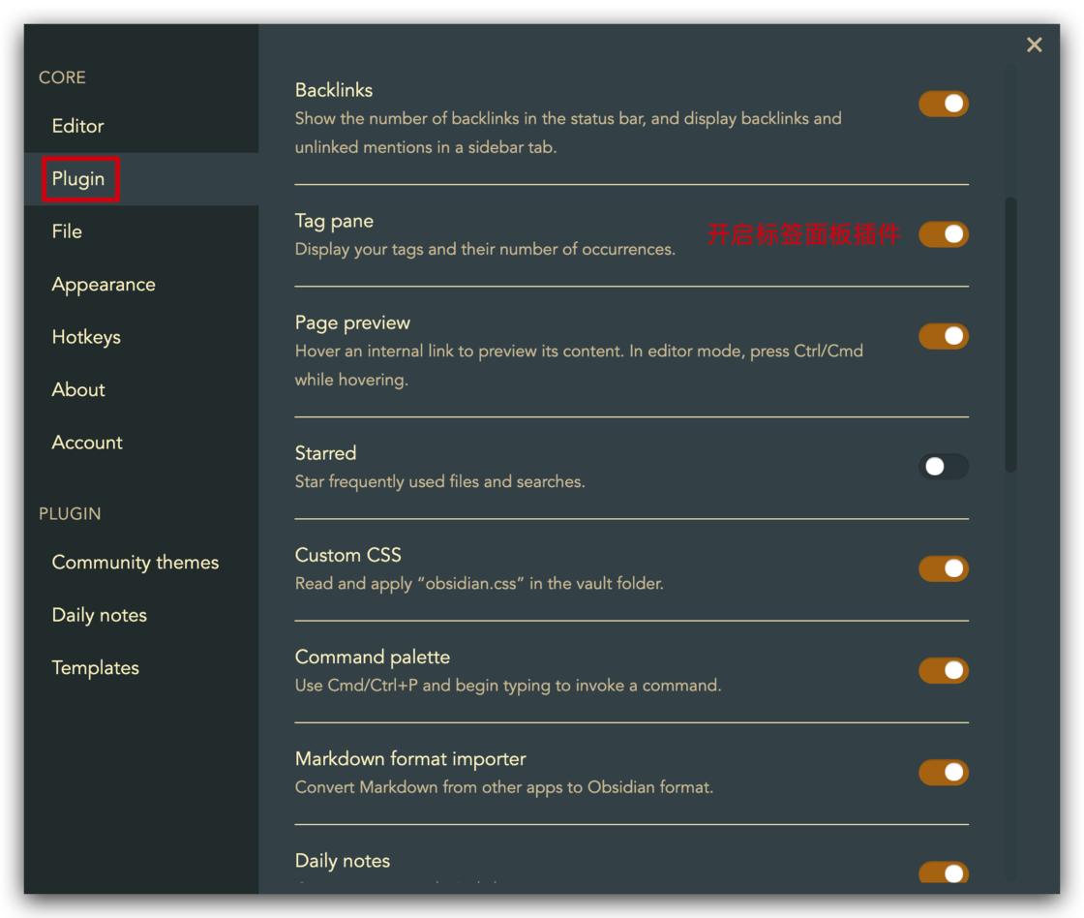Click the Custom CSS plugin title
Screen dimensions: 1084x918
click(347, 555)
